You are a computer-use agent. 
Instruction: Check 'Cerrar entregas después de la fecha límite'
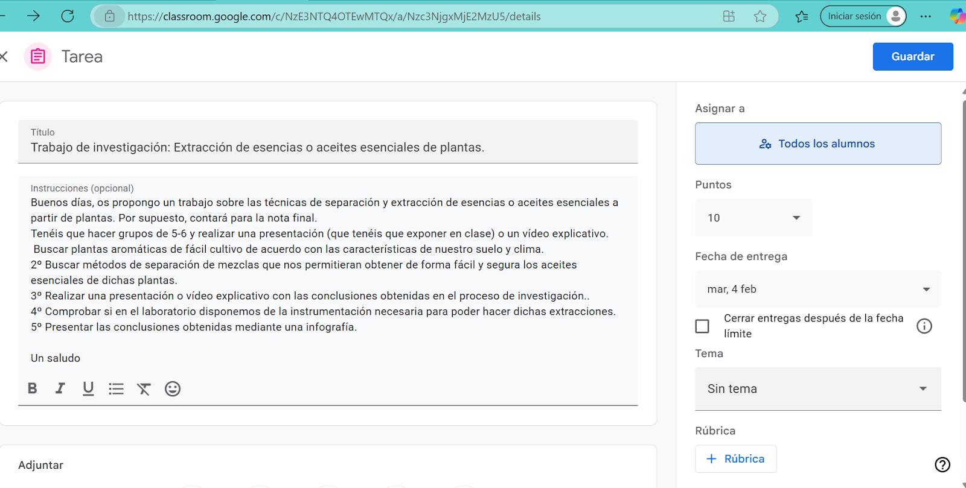tap(702, 326)
